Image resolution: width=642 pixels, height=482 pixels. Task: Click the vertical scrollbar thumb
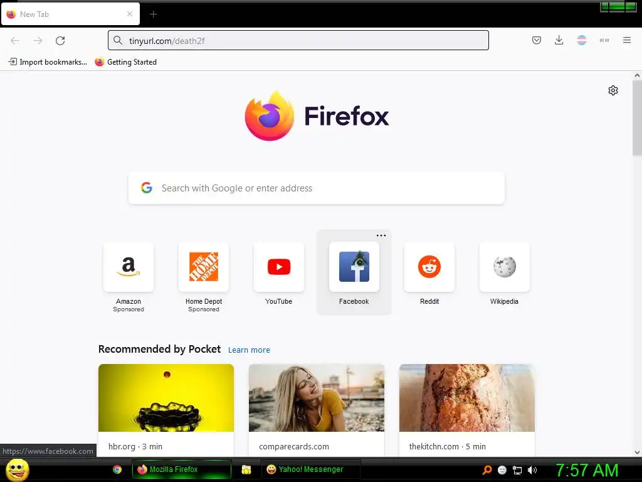[637, 118]
